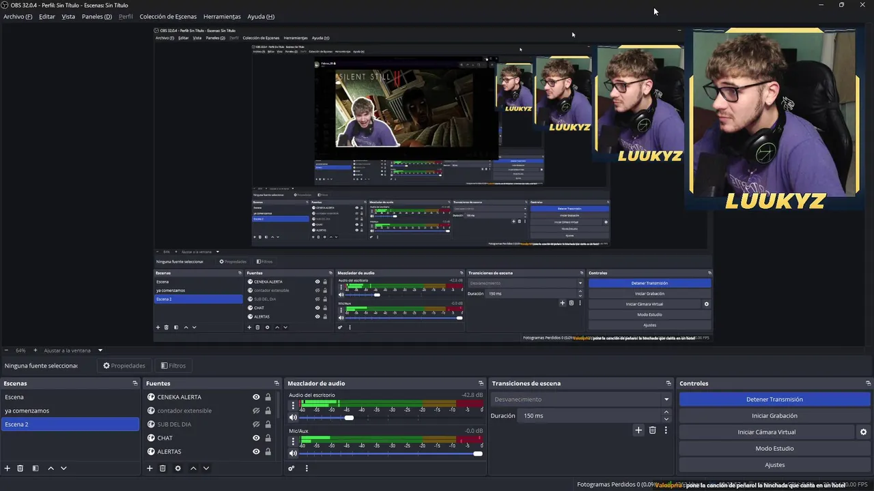Open Mic/Aux options dots

(x=293, y=441)
